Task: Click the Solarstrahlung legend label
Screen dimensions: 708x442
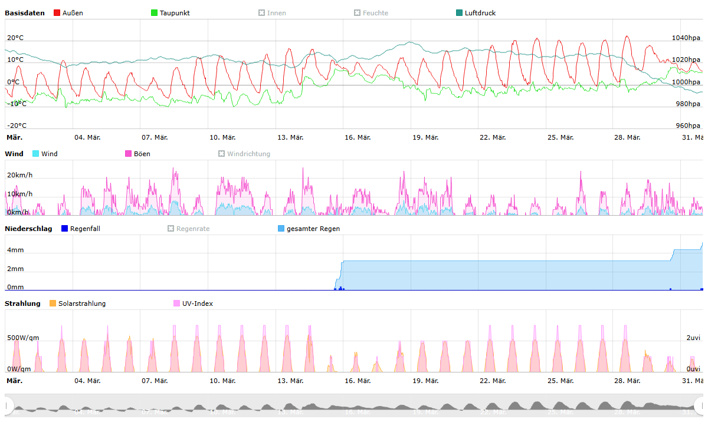Action: point(82,304)
